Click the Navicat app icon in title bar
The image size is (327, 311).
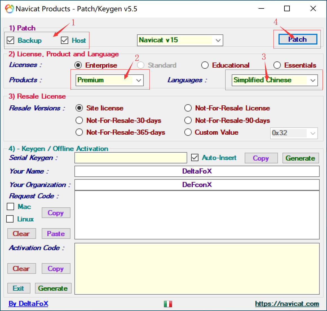[x=9, y=9]
